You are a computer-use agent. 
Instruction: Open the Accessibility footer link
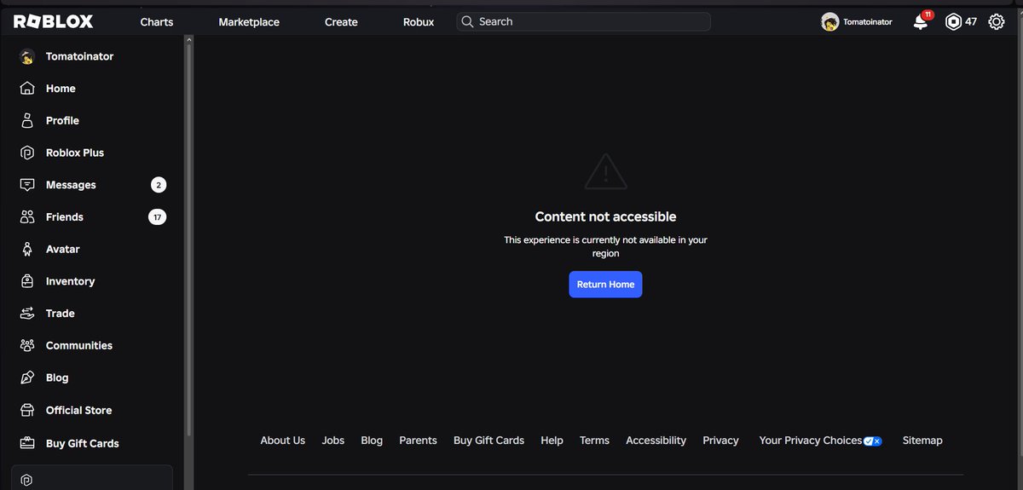pos(656,441)
